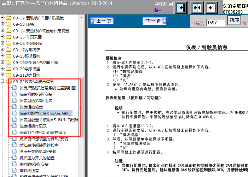Screen dimensions: 248x177
Task: Open 仪表组的拆卸/组装 page
Action: [36, 101]
